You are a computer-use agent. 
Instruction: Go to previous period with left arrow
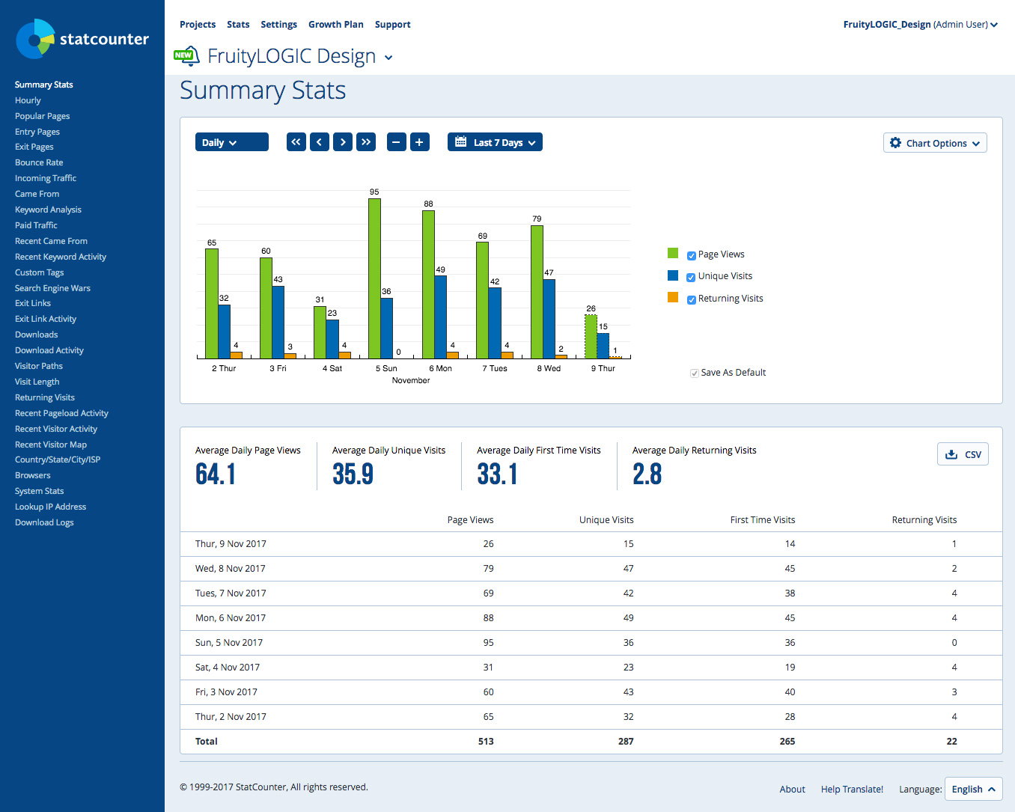coord(320,142)
